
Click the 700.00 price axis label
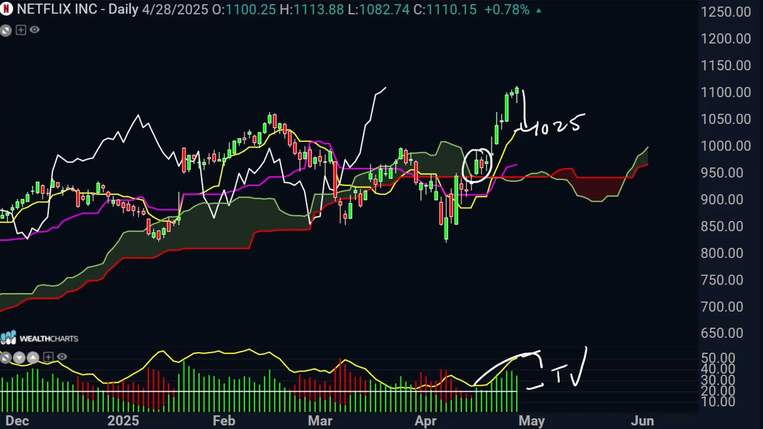(722, 307)
